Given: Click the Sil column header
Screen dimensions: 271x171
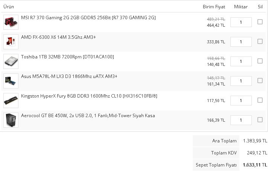Looking at the screenshot, I should tap(260, 7).
